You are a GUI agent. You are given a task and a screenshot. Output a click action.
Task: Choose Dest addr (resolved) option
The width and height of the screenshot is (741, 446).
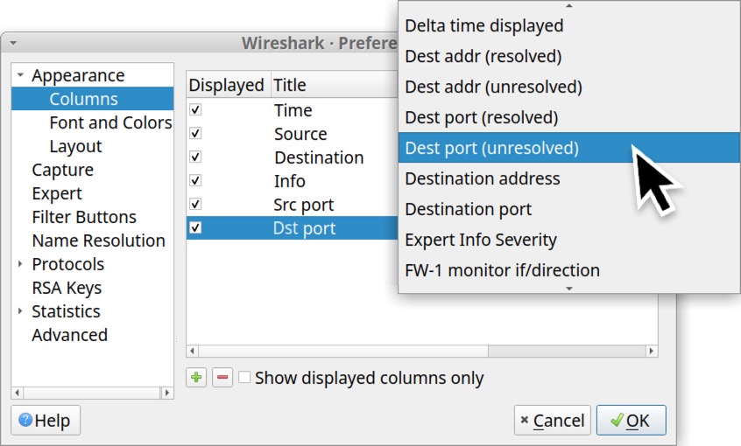coord(569,56)
